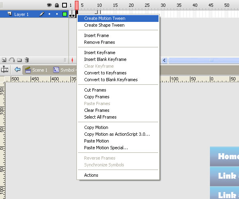Click the Add Motion Guide icon

12,60
